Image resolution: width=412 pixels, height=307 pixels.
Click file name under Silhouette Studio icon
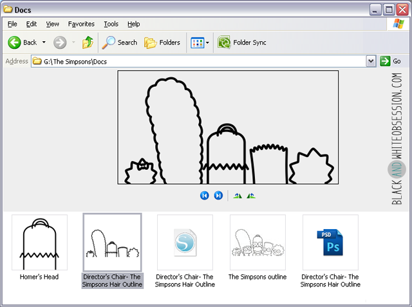pyautogui.click(x=185, y=281)
